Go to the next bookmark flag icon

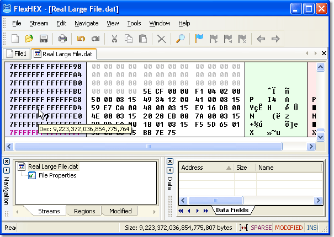point(214,39)
